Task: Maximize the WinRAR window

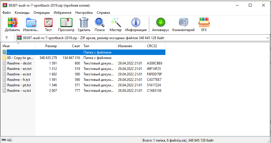Action: point(250,5)
